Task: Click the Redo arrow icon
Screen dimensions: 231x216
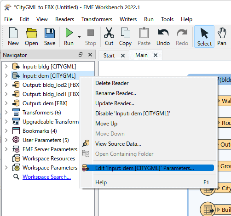Action: coord(182,33)
